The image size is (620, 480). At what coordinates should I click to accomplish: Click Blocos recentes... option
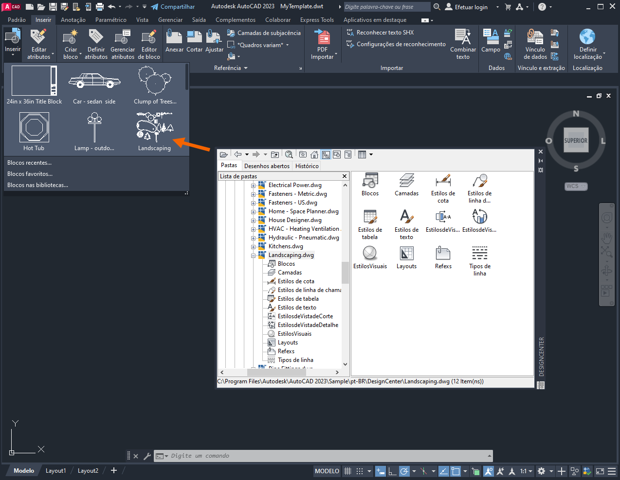(x=29, y=163)
